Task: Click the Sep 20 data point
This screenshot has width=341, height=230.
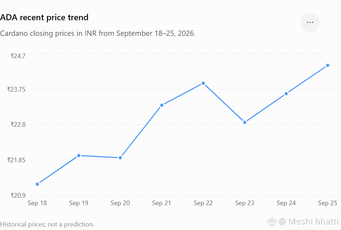Action: click(120, 158)
